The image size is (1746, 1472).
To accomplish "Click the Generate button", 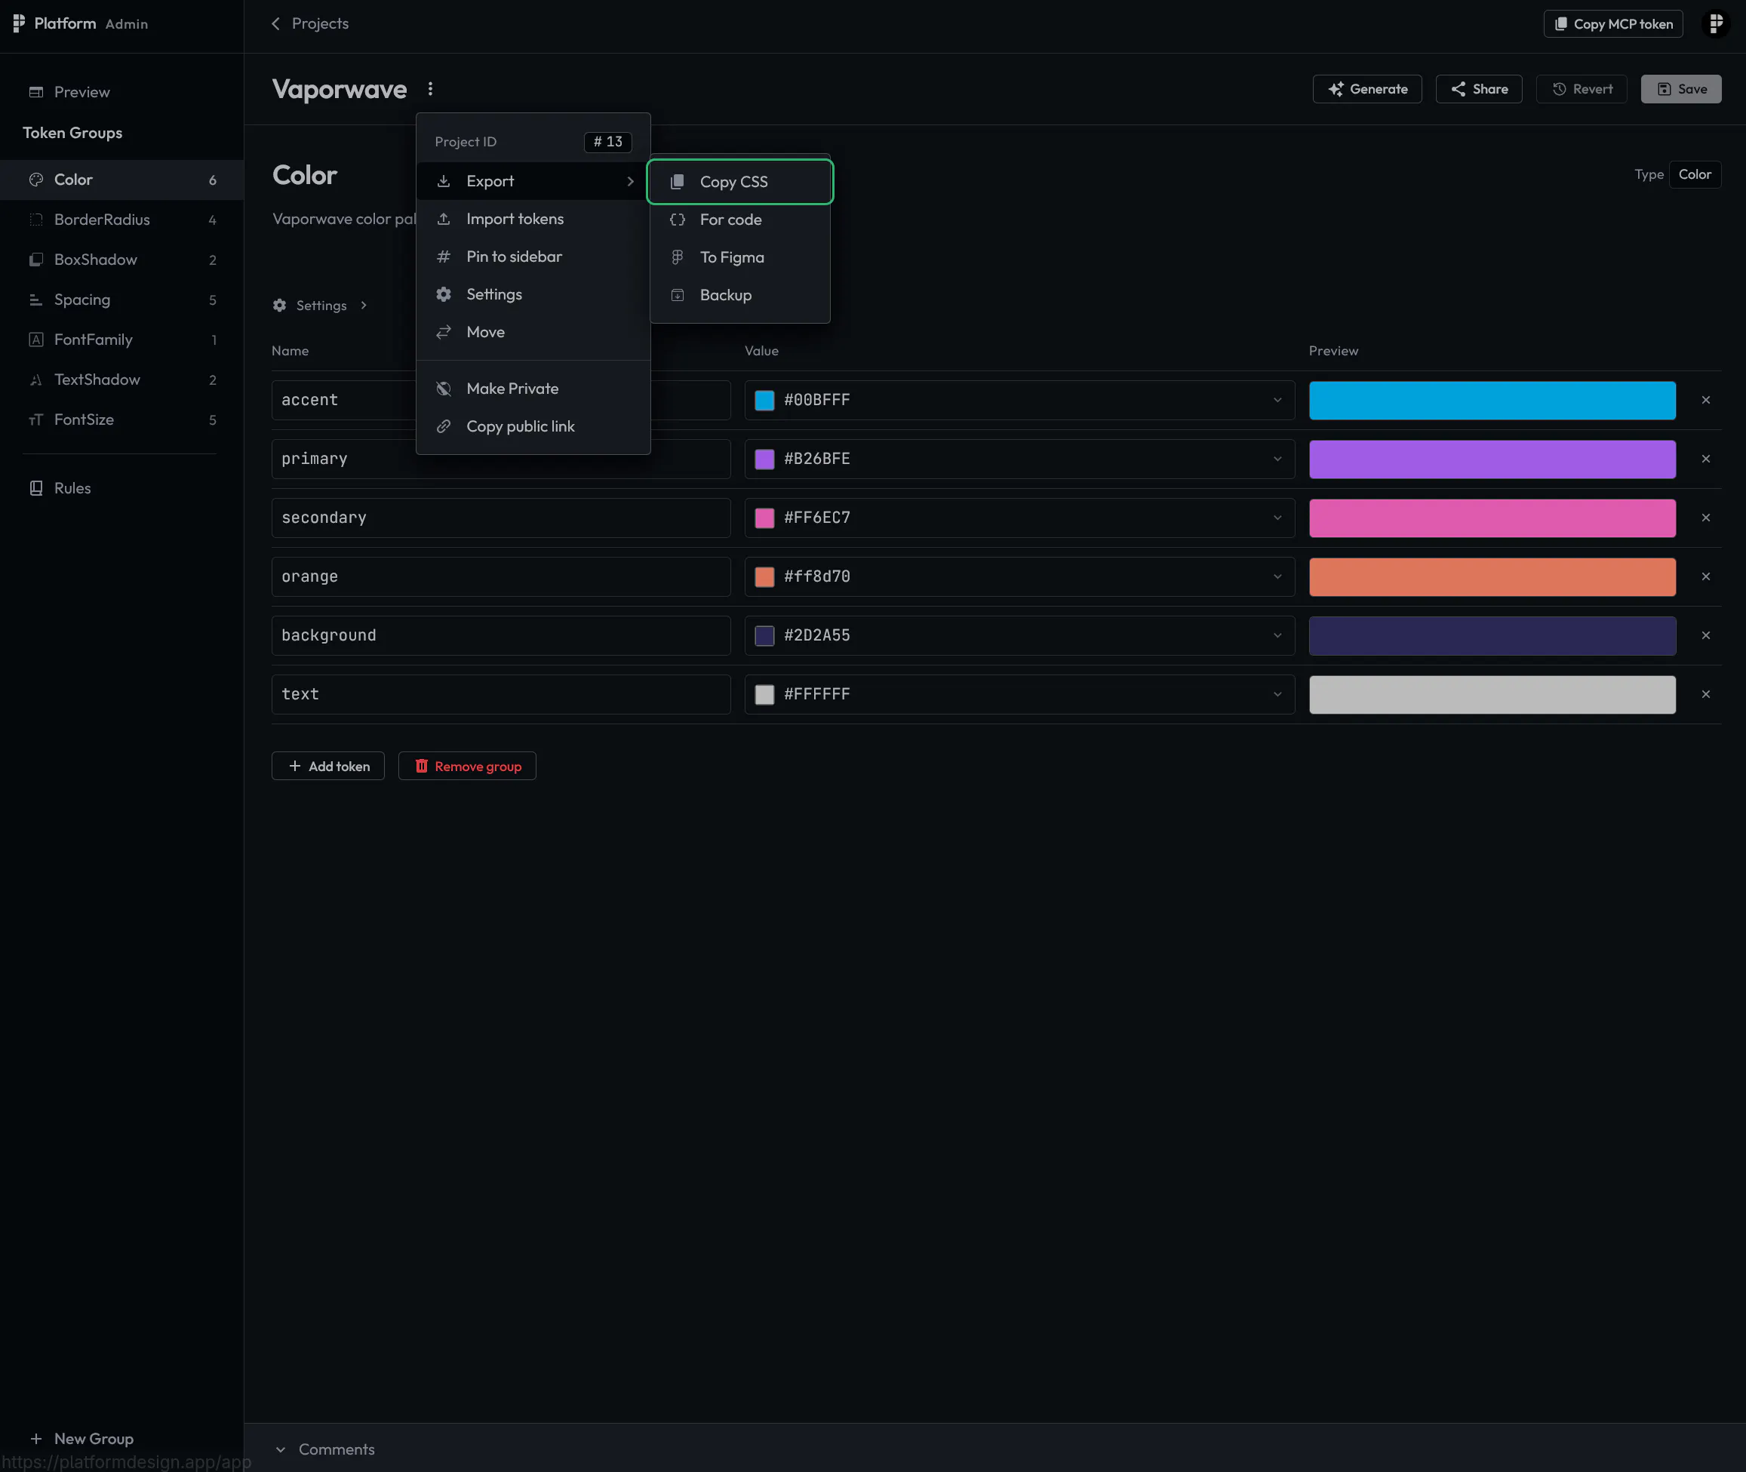I will [x=1367, y=89].
